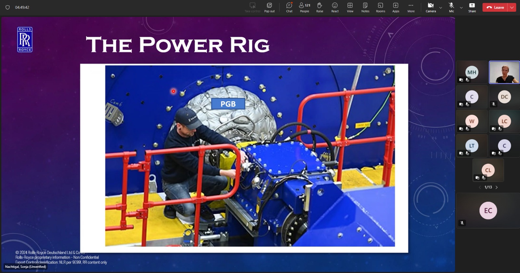Go to previous participant page
520x273 pixels.
point(480,187)
